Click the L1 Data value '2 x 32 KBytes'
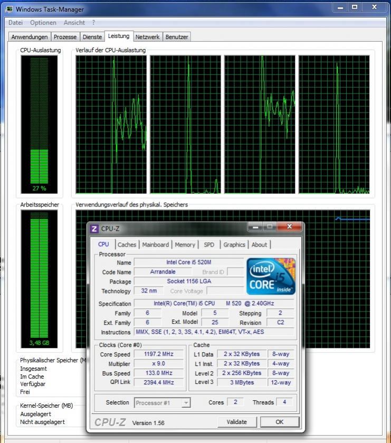Image resolution: width=391 pixels, height=443 pixels. [242, 354]
